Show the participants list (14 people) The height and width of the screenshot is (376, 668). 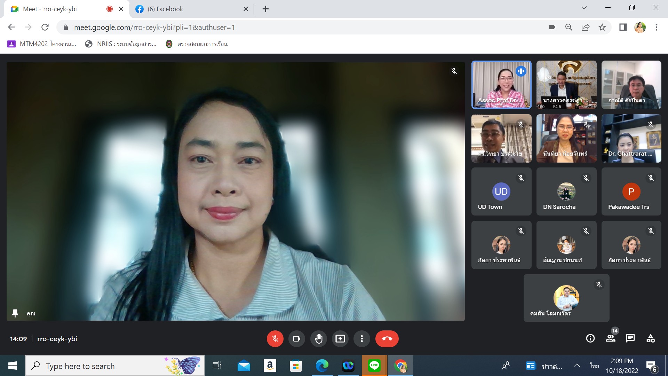610,338
